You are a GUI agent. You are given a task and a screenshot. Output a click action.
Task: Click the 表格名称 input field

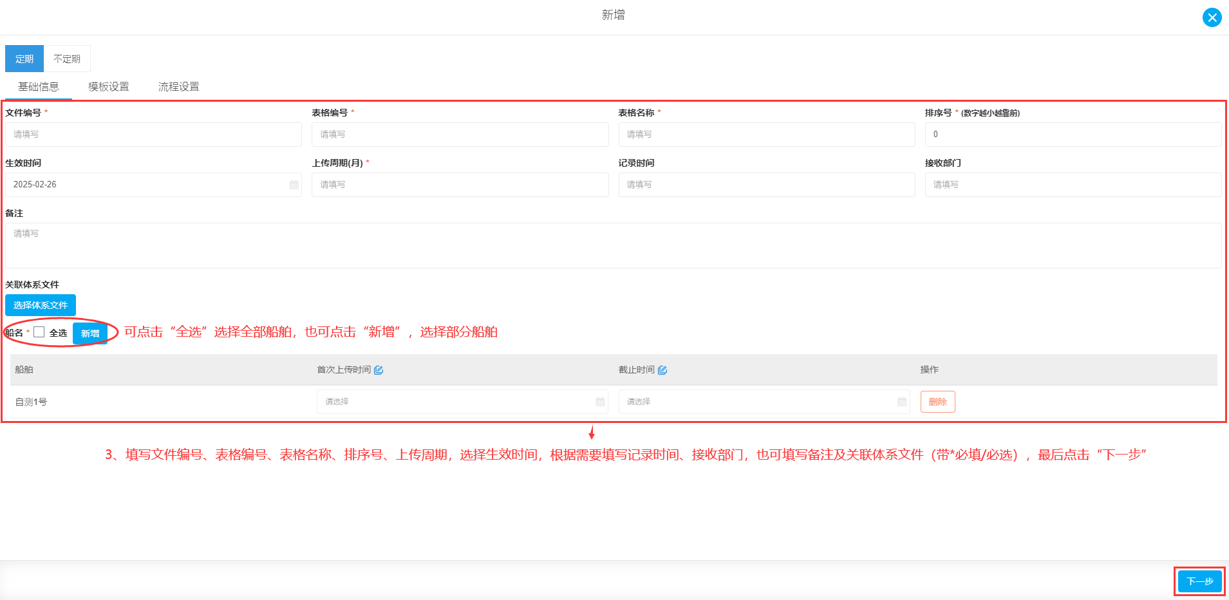coord(767,135)
